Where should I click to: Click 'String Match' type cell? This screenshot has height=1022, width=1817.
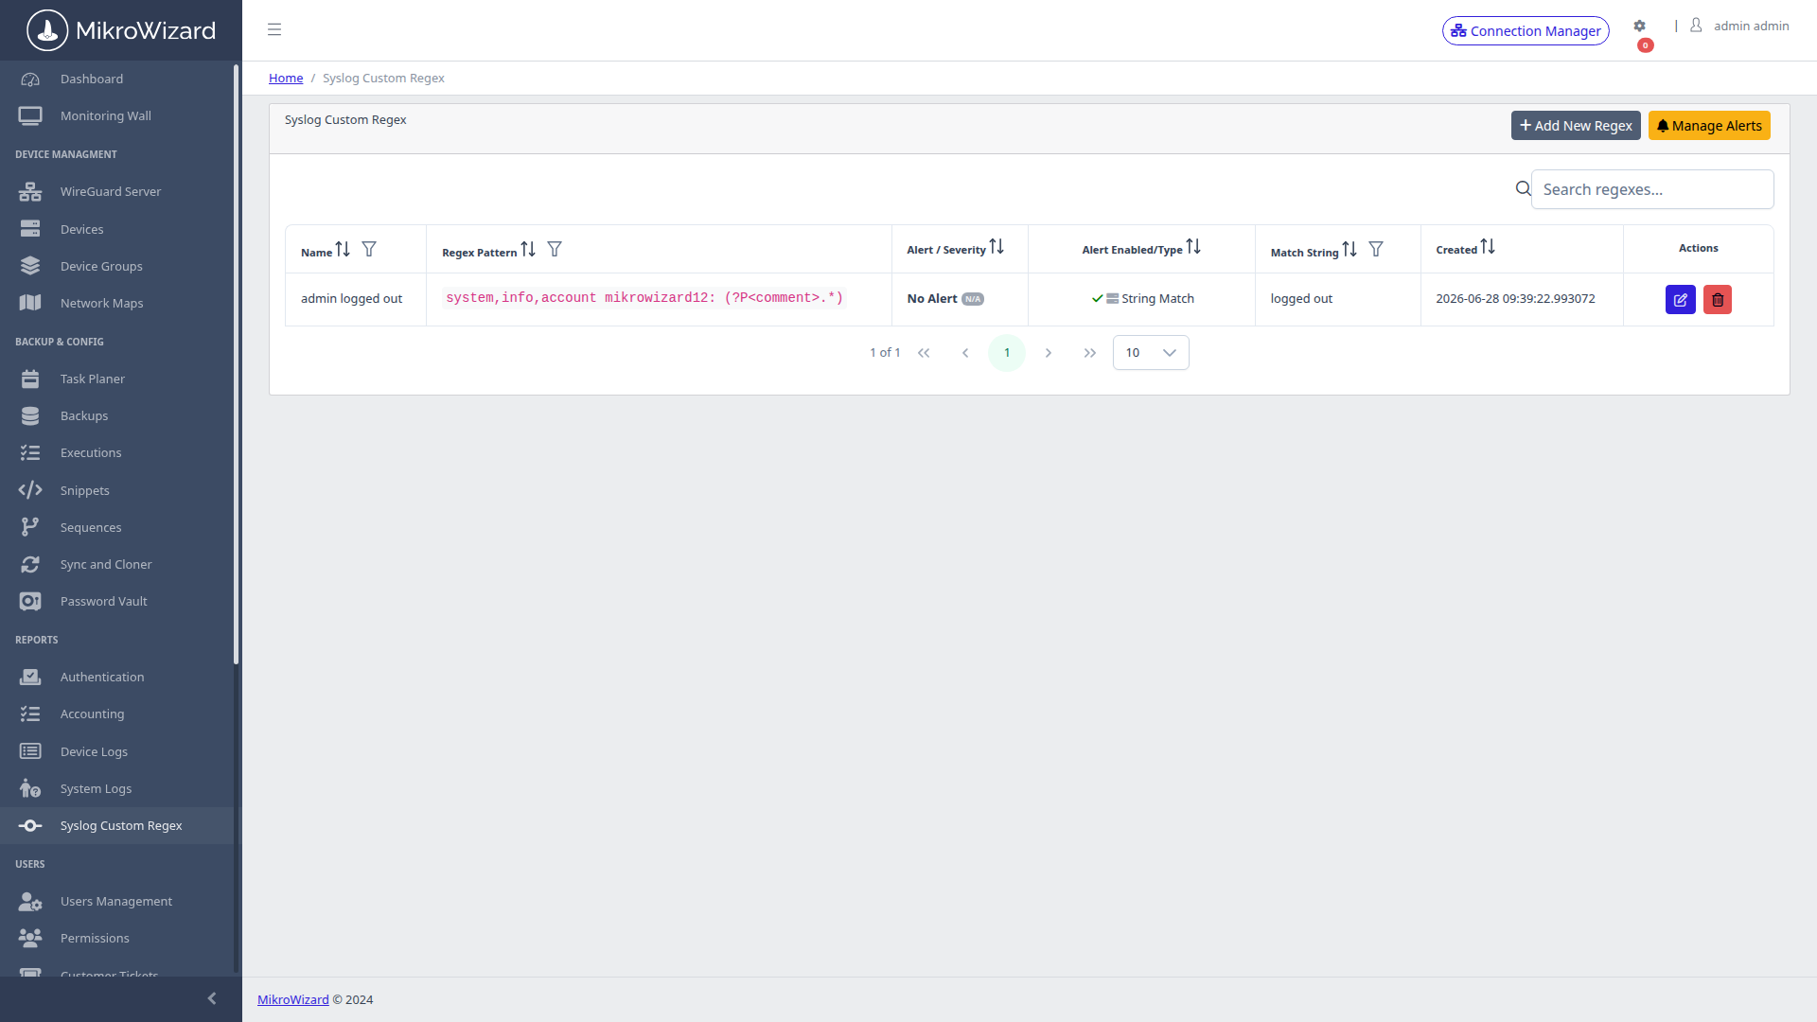pyautogui.click(x=1142, y=299)
